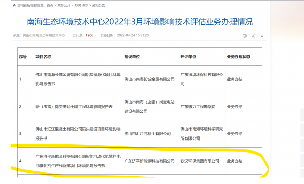Image resolution: width=304 pixels, height=184 pixels.
Task: Decrease font size with A- icon
Action: (262, 36)
